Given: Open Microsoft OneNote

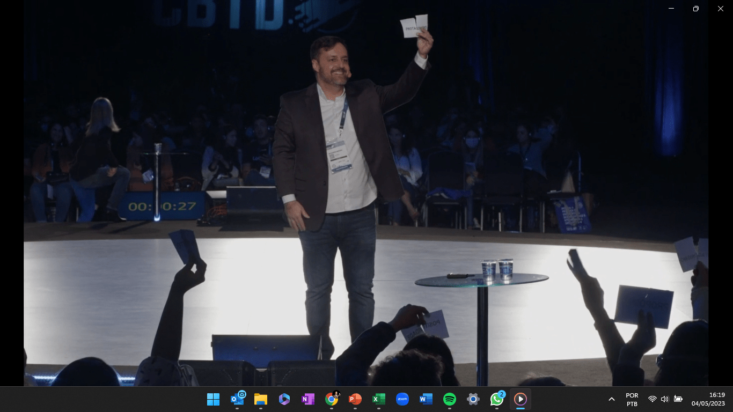Looking at the screenshot, I should 307,399.
